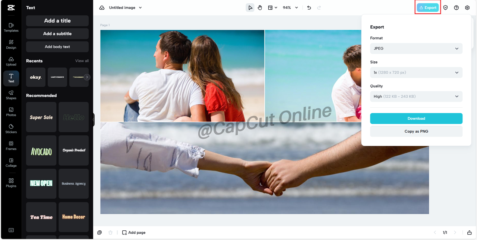Select the NEW OPEN text preset
The width and height of the screenshot is (477, 240).
[x=41, y=184]
